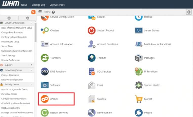
Task: Collapse the Networking Setup section arrow
Action: click(x=31, y=70)
